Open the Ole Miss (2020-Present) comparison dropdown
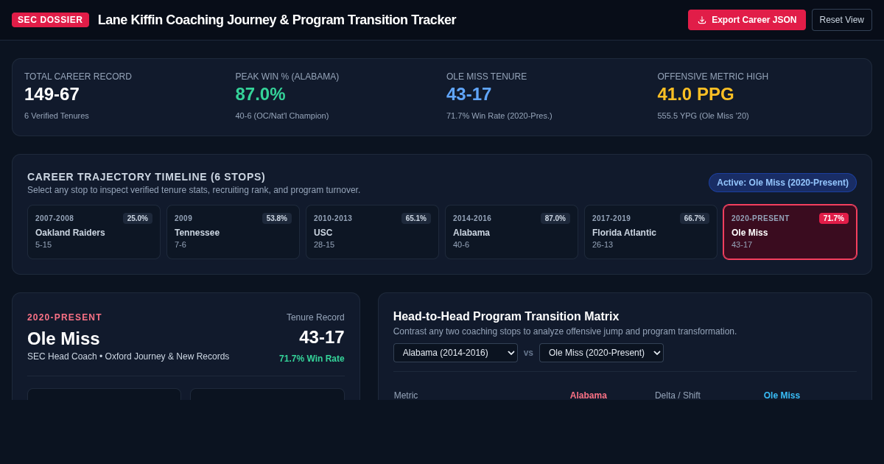Screen dimensions: 884x464 pyautogui.click(x=601, y=353)
